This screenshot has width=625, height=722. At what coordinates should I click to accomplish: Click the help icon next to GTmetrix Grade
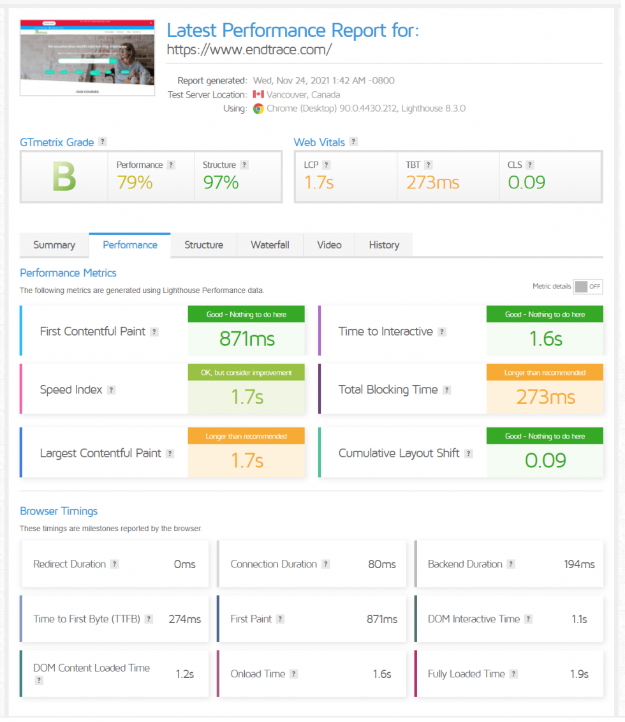click(103, 142)
